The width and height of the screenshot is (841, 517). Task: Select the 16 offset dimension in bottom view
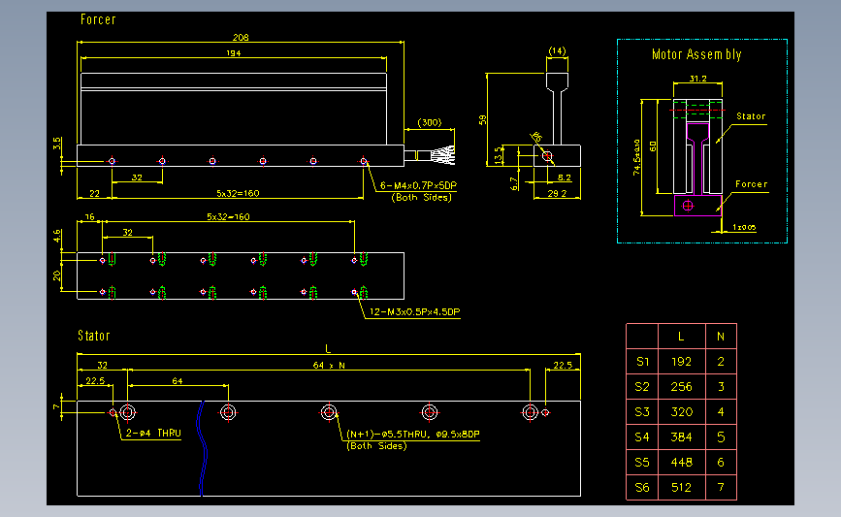[89, 216]
